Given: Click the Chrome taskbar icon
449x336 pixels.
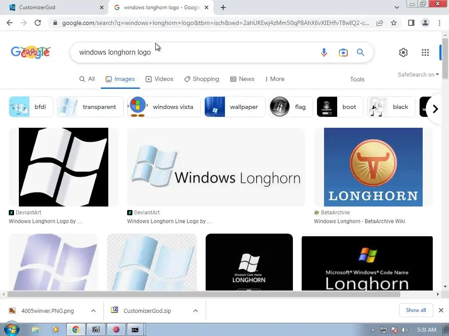Looking at the screenshot, I should (x=75, y=330).
